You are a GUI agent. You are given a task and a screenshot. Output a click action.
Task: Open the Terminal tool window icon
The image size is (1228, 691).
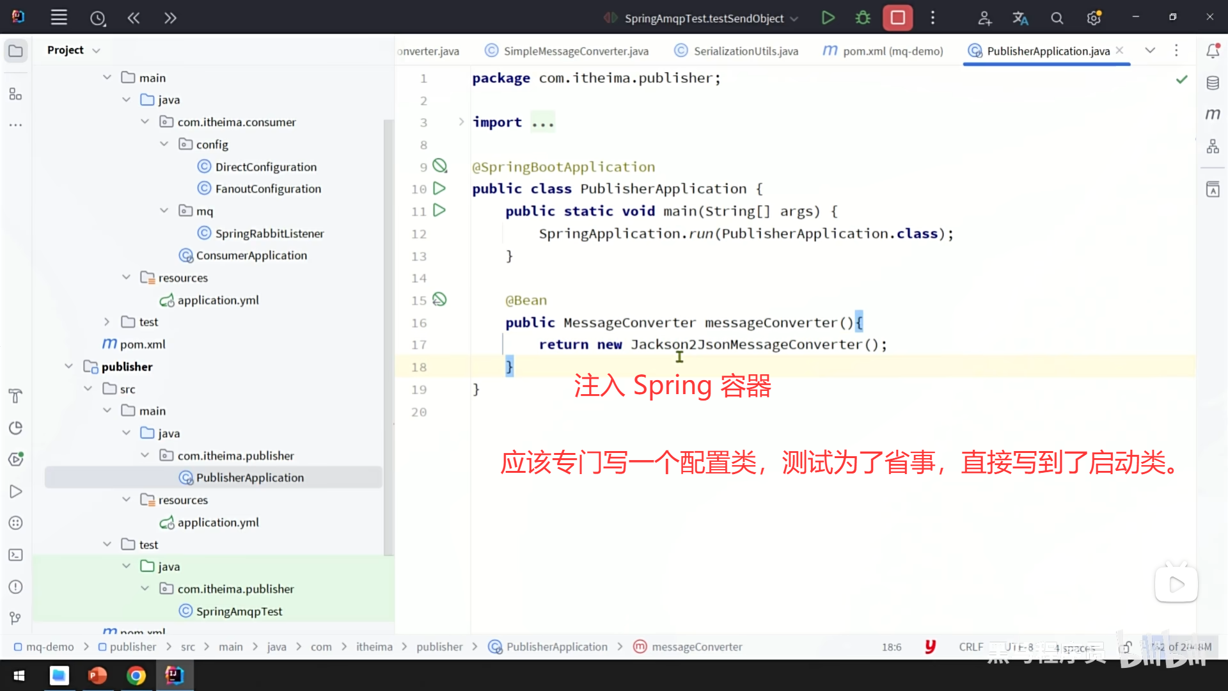click(16, 555)
